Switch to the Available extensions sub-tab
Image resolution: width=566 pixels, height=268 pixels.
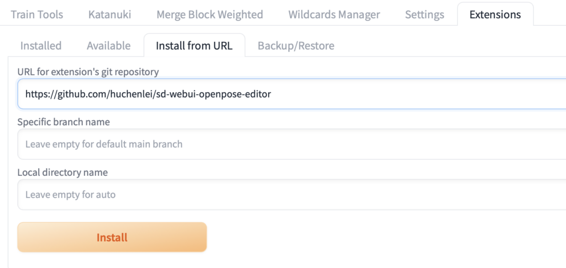pos(108,46)
